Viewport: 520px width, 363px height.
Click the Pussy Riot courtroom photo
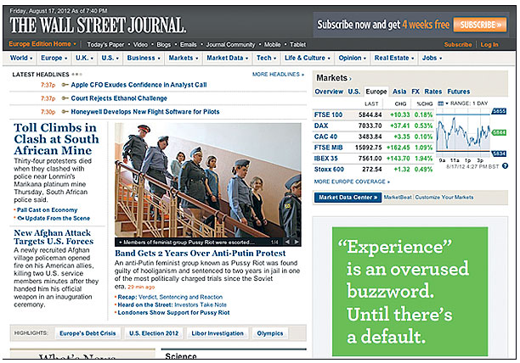[207, 179]
